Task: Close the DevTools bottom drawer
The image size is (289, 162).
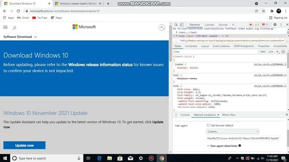Action: click(x=287, y=115)
